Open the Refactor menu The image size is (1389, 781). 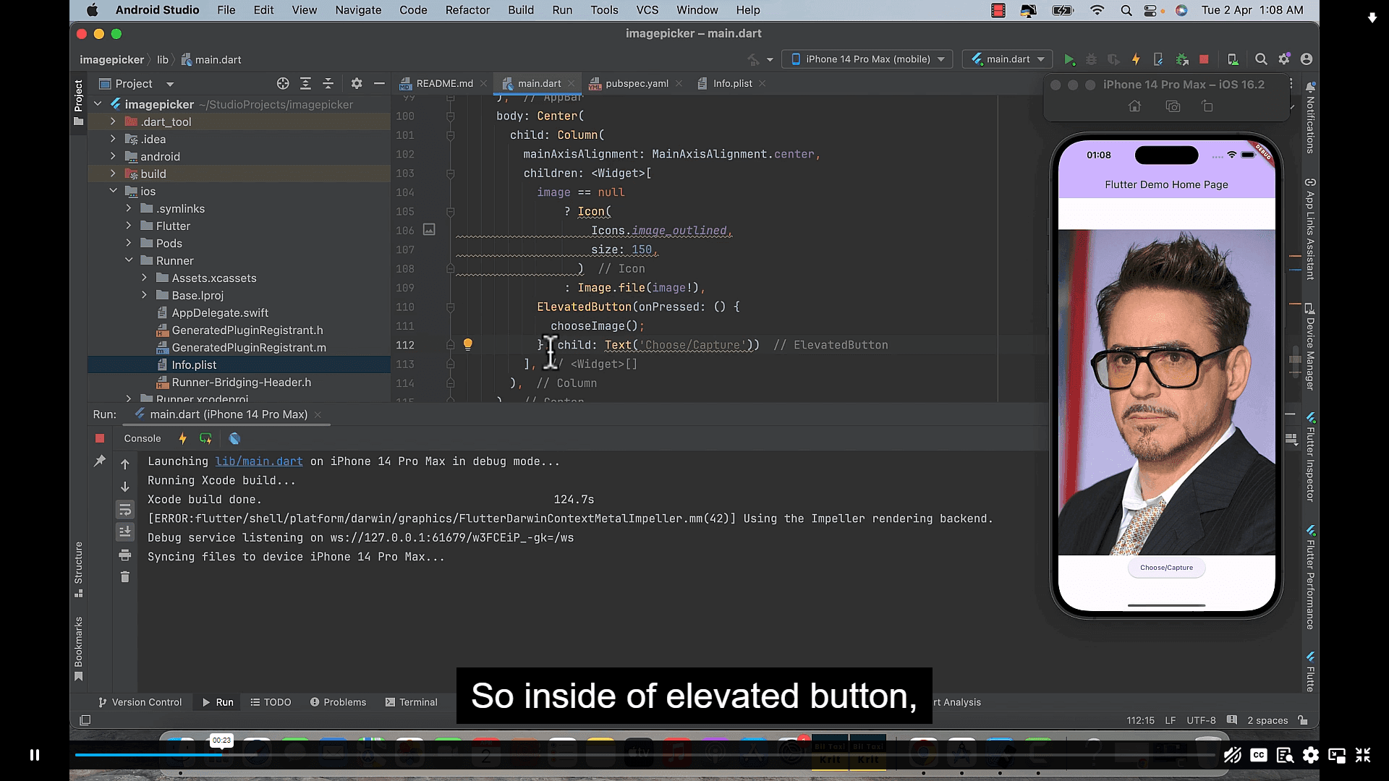(467, 10)
